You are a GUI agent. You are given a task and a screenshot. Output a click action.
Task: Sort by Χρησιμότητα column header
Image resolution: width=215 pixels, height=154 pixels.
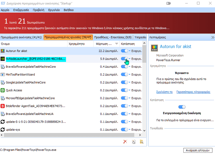[x=80, y=44]
